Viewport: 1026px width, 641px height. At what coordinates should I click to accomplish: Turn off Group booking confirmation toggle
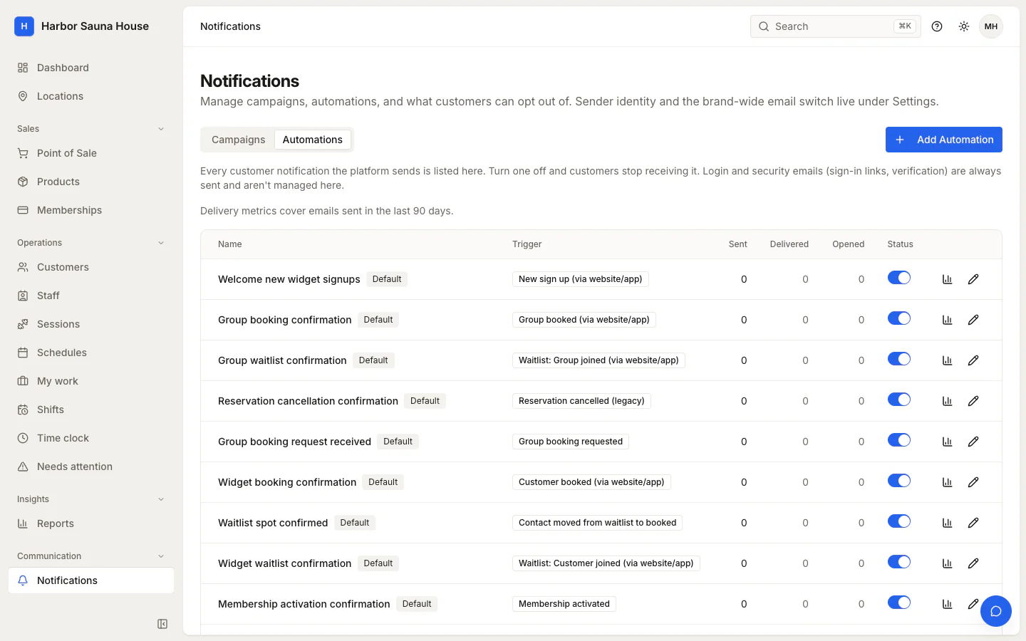click(x=899, y=318)
